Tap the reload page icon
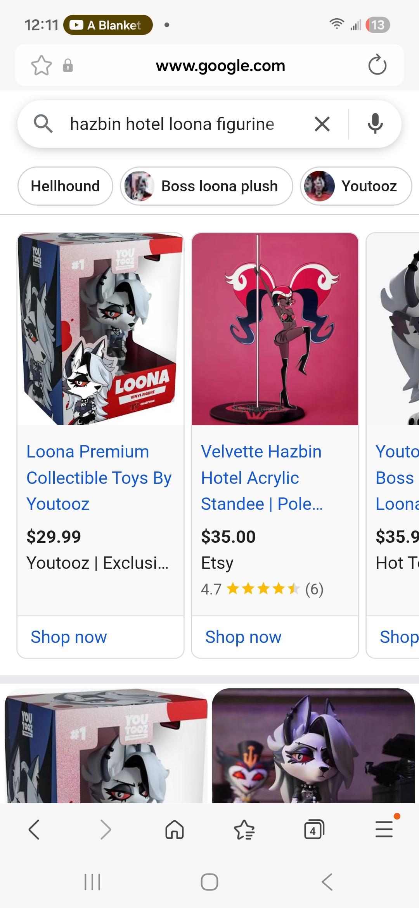Screen dimensions: 419x908 point(377,65)
